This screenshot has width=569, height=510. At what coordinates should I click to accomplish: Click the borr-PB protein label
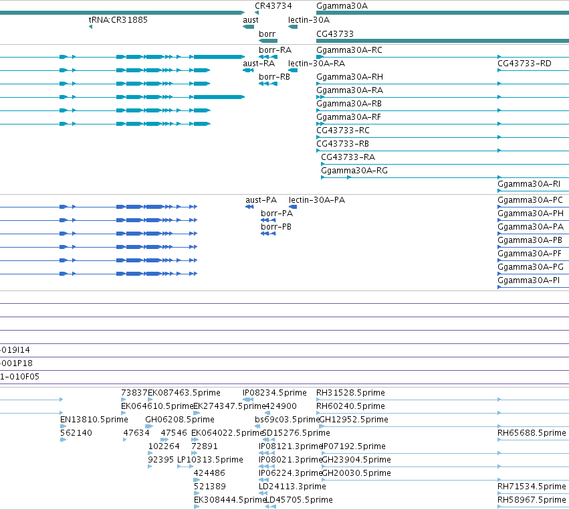(275, 227)
